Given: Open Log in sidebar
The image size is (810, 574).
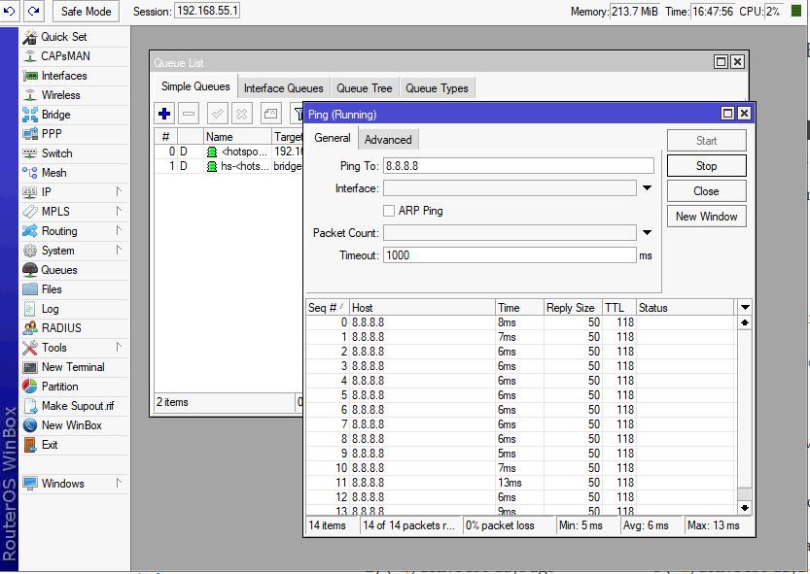Looking at the screenshot, I should point(75,309).
